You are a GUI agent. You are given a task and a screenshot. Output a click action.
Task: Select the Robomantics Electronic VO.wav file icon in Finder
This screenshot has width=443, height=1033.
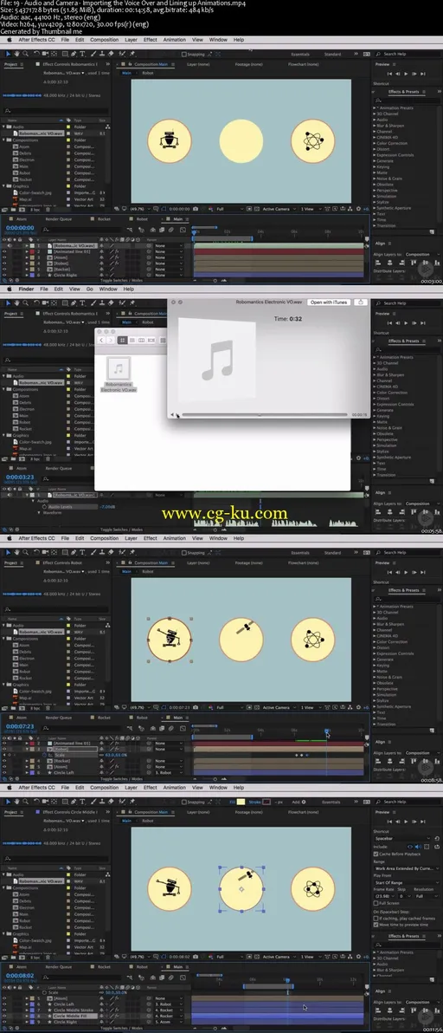[x=119, y=369]
